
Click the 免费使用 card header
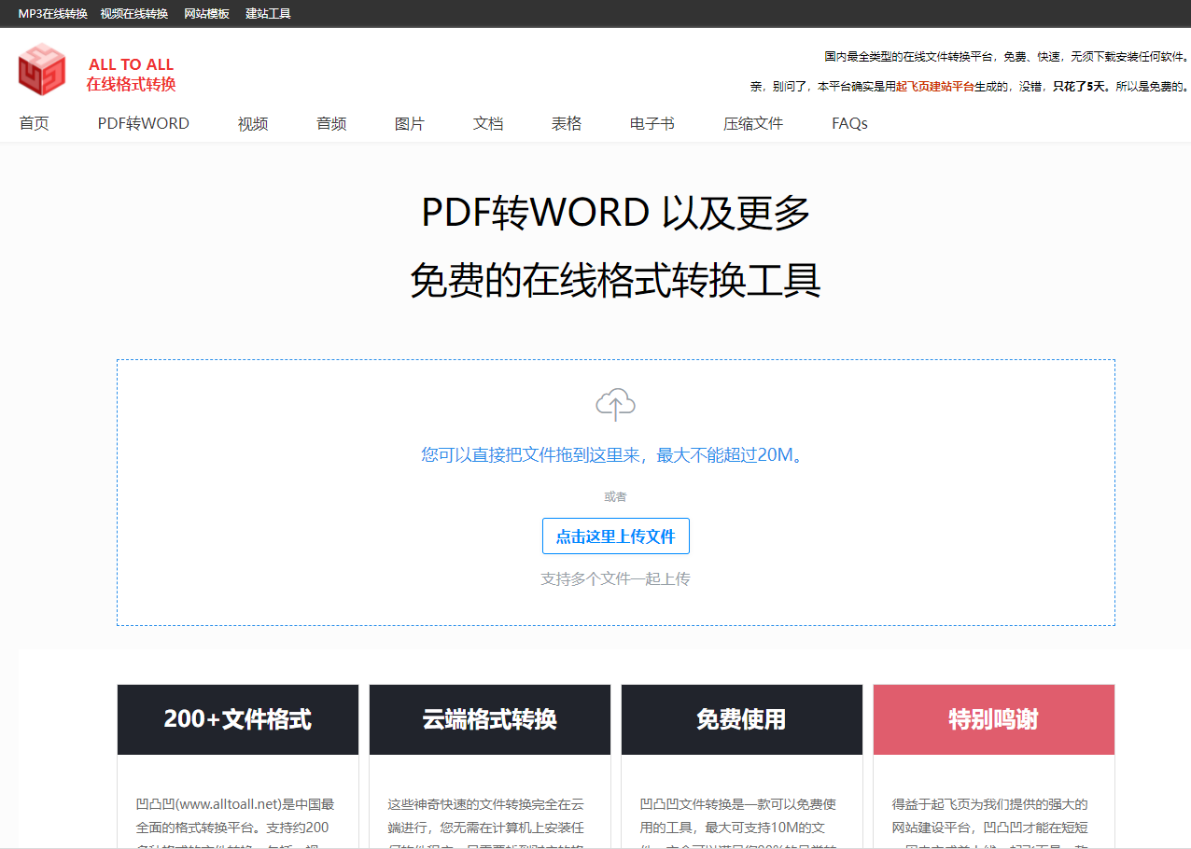tap(742, 719)
